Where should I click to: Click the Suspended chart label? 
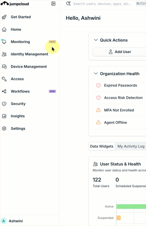(105, 218)
